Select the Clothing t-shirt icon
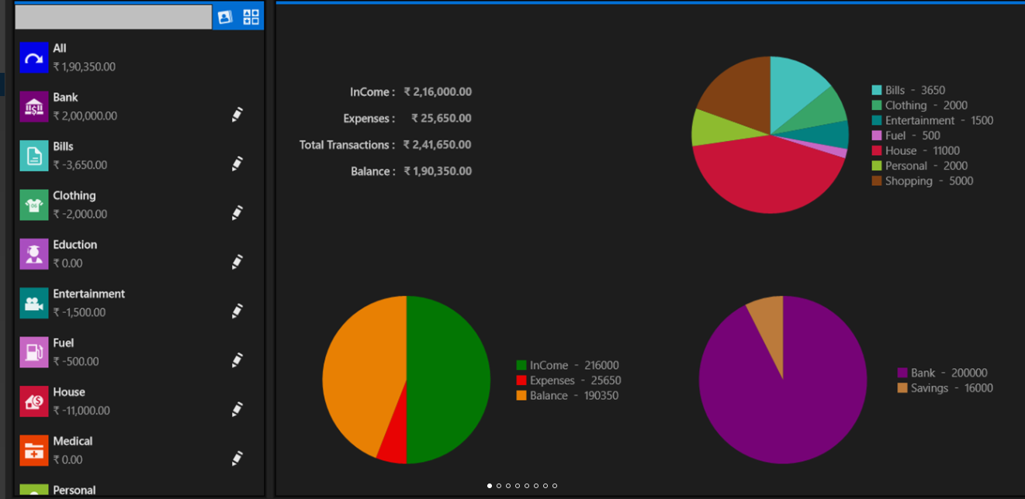This screenshot has width=1025, height=499. coord(34,205)
